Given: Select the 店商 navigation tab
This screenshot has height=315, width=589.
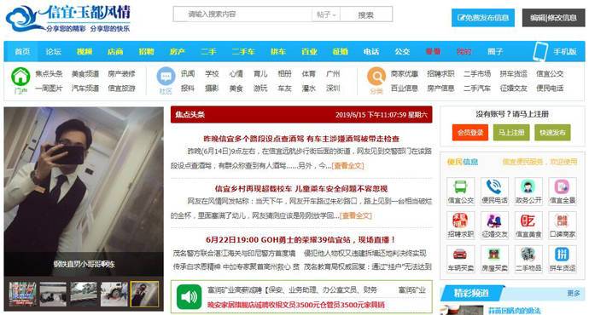Looking at the screenshot, I should (115, 52).
